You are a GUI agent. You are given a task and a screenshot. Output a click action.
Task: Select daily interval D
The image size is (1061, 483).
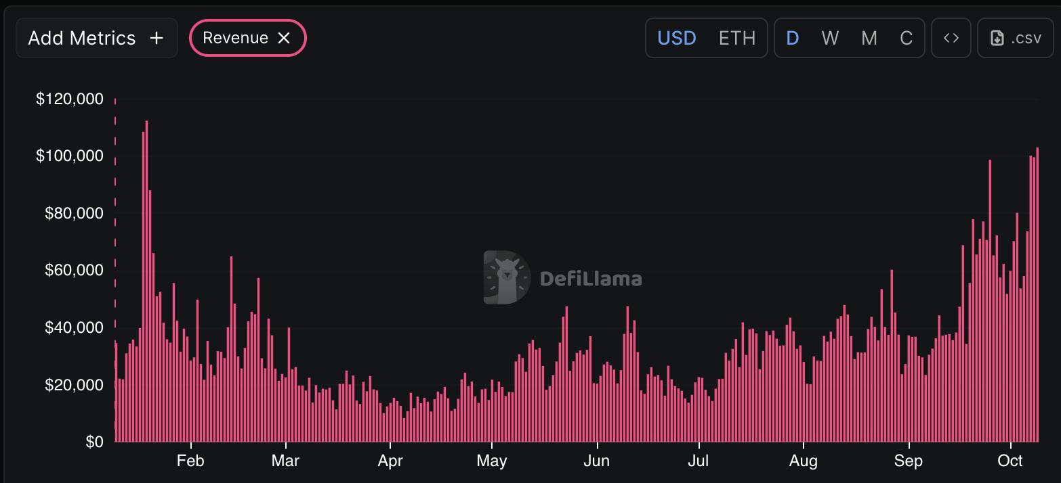pos(792,39)
